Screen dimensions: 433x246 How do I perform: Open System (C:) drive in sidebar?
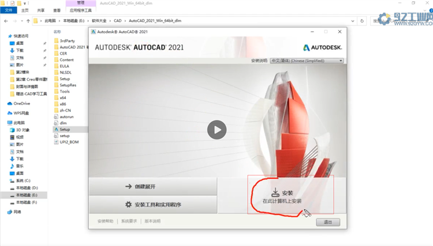pos(23,181)
